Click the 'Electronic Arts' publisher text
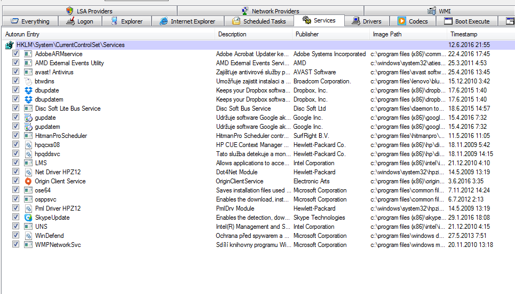The height and width of the screenshot is (294, 515). (311, 181)
